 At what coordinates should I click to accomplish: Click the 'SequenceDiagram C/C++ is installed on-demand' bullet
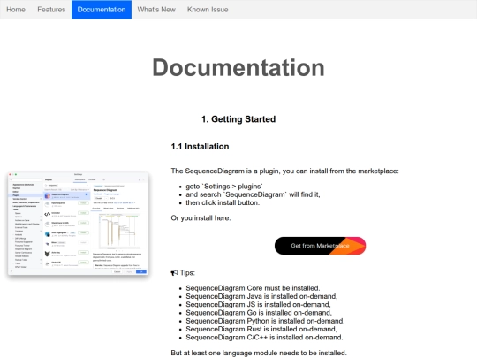point(264,338)
